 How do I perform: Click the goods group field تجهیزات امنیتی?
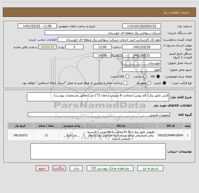coord(99,115)
